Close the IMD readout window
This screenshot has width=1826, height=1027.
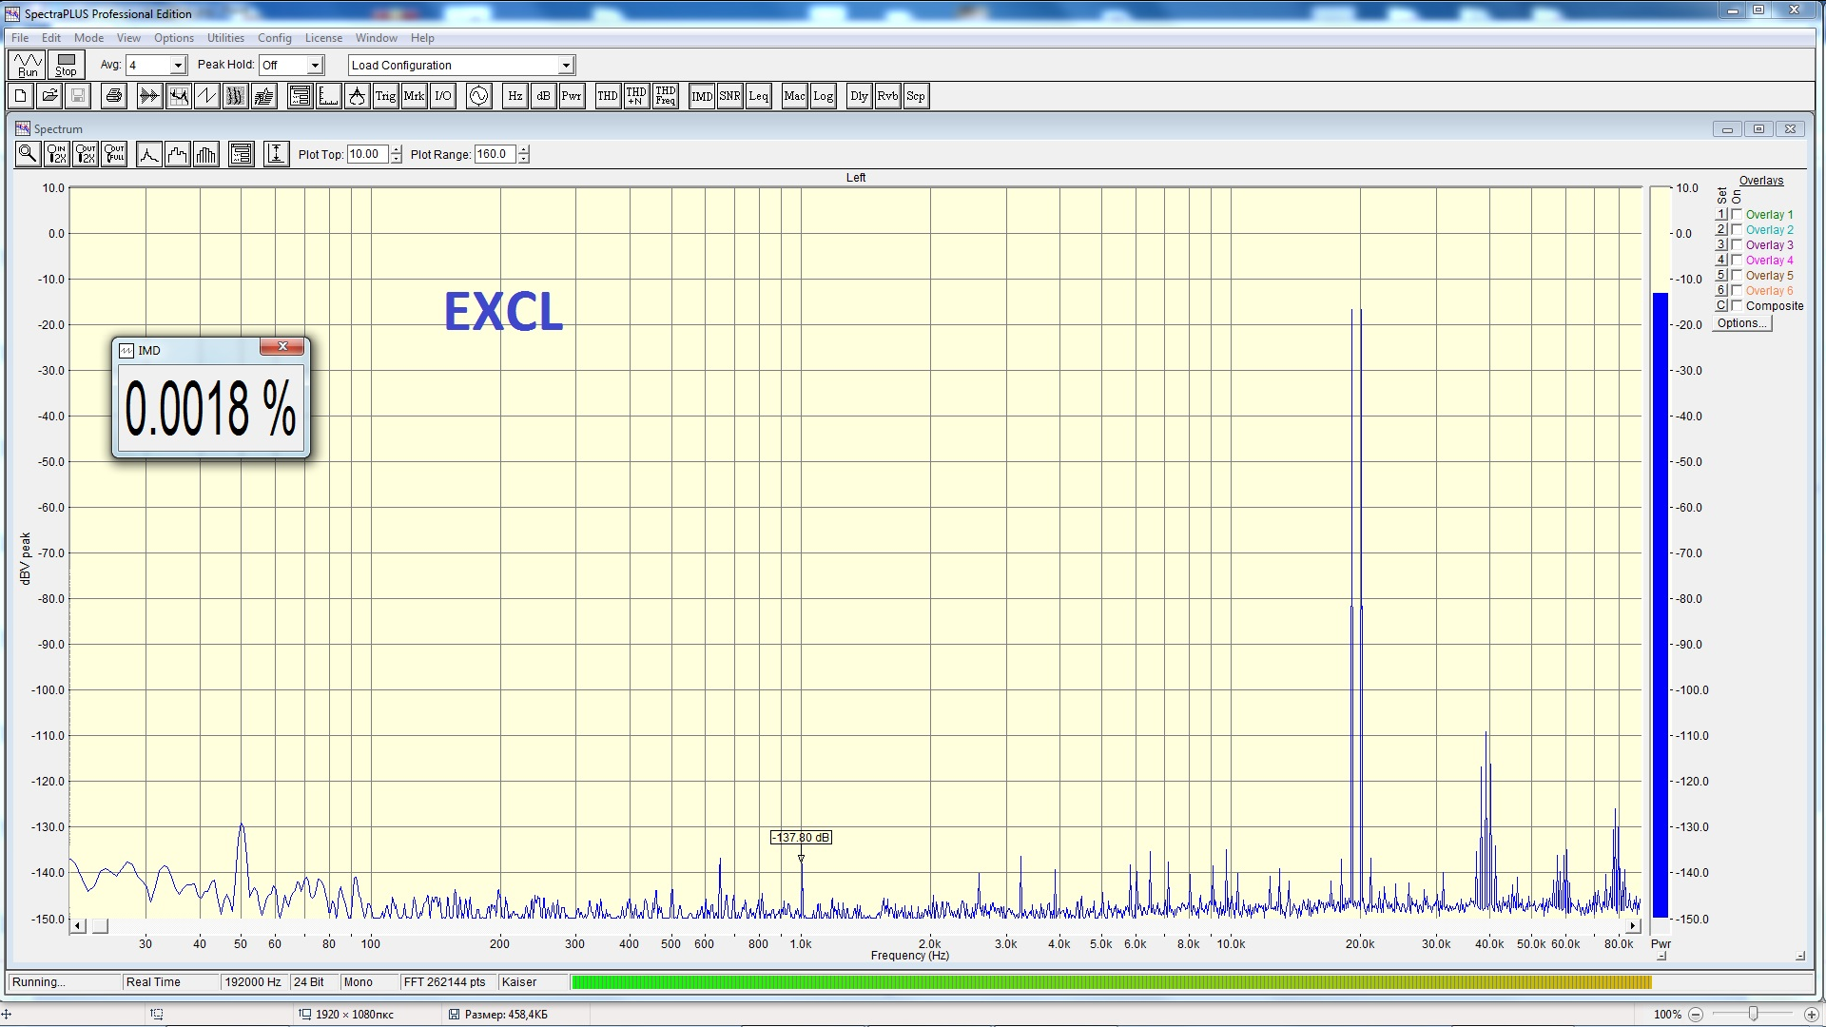coord(282,347)
